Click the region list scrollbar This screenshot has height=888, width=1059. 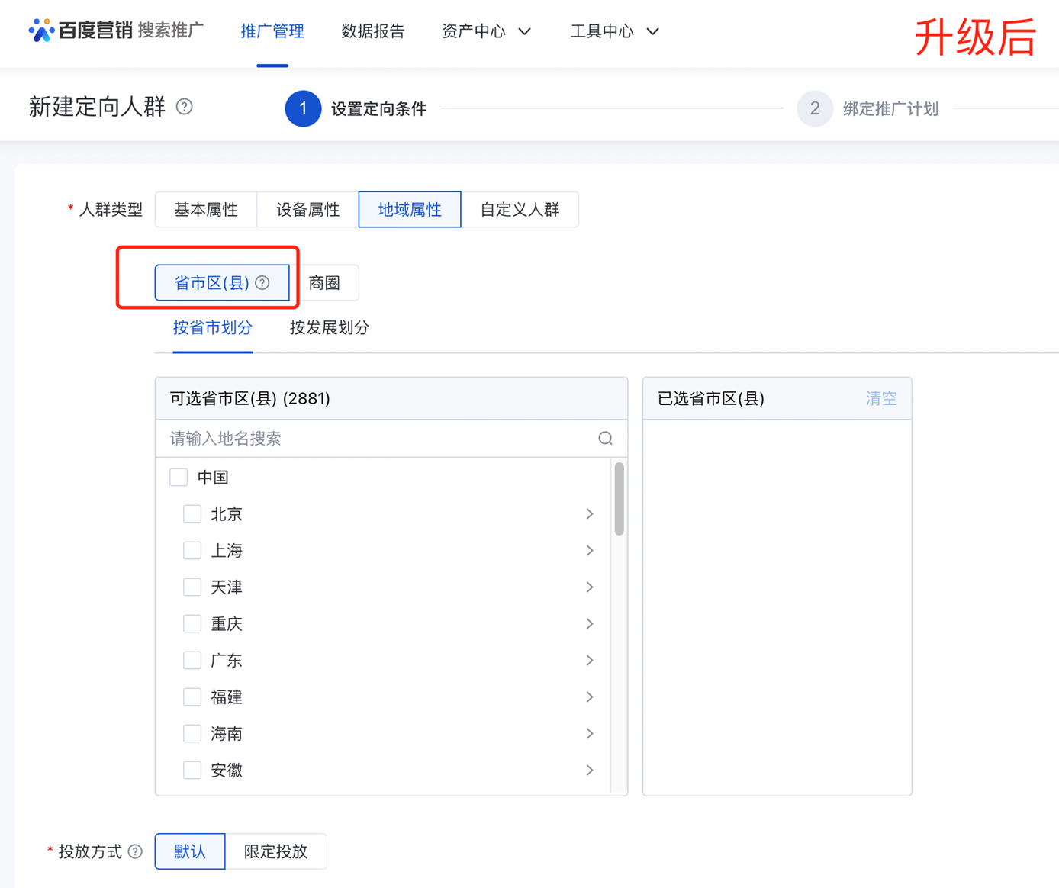[619, 500]
